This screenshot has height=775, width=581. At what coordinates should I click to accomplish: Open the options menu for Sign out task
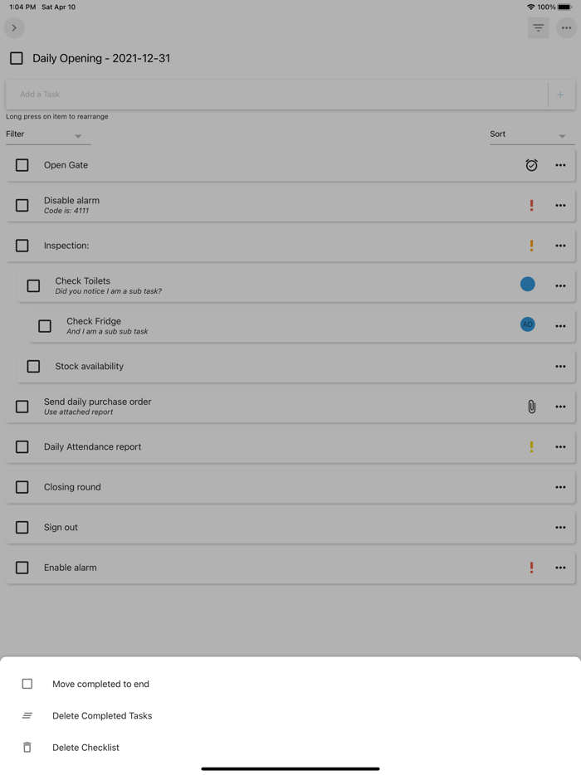[560, 527]
